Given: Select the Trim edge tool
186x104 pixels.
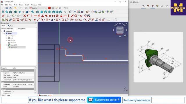Looking at the screenshot, I should 85,20.
